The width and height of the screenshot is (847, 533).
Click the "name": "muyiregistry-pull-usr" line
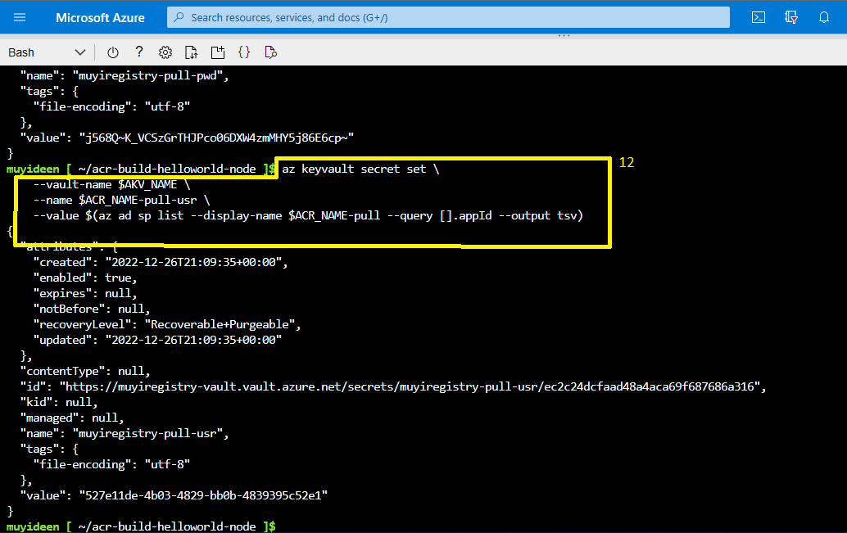125,434
